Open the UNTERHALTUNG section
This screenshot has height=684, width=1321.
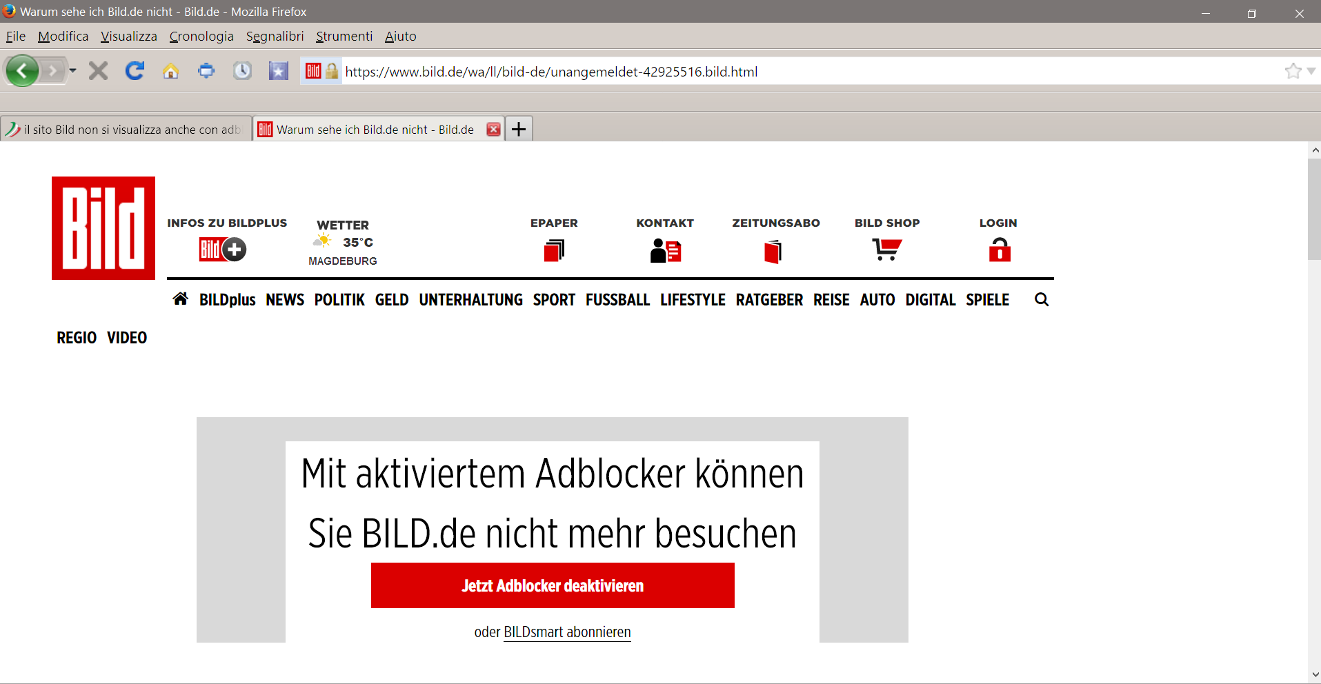[471, 300]
